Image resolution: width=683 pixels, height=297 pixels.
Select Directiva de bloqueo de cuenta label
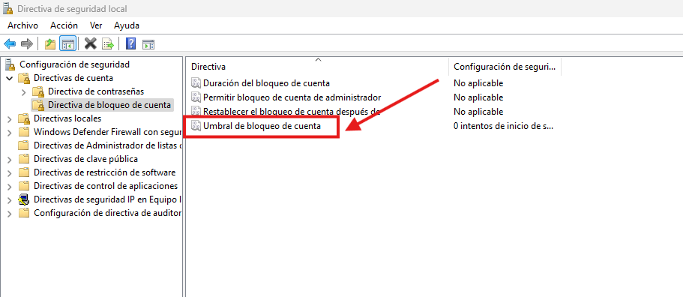click(x=109, y=105)
